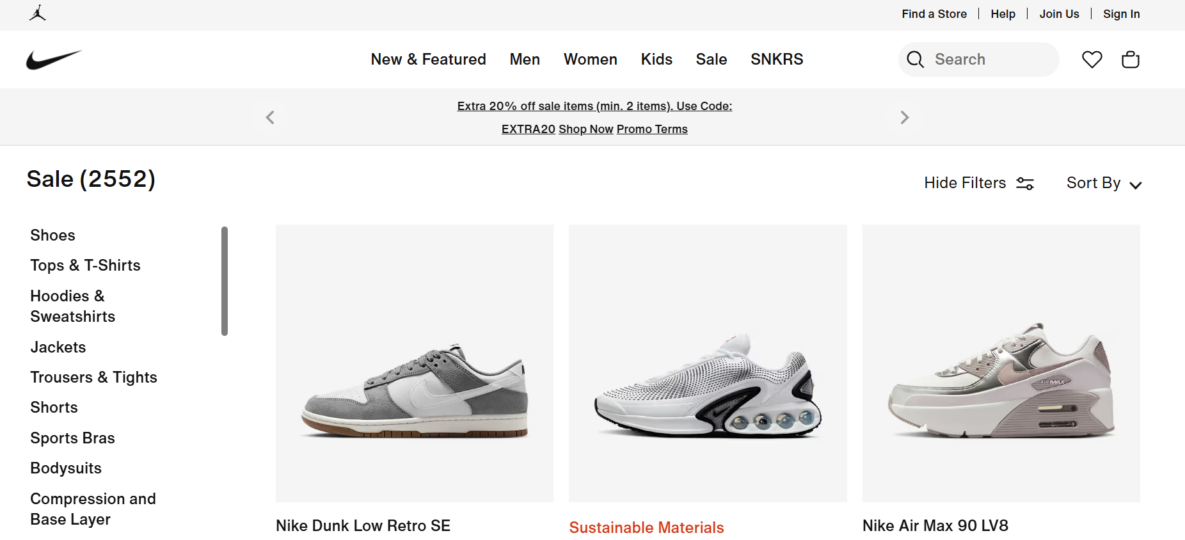Click the search magnifier icon
The image size is (1185, 540).
click(x=915, y=60)
